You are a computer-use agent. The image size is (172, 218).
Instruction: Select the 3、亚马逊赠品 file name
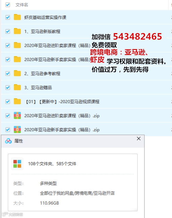pyautogui.click(x=38, y=88)
